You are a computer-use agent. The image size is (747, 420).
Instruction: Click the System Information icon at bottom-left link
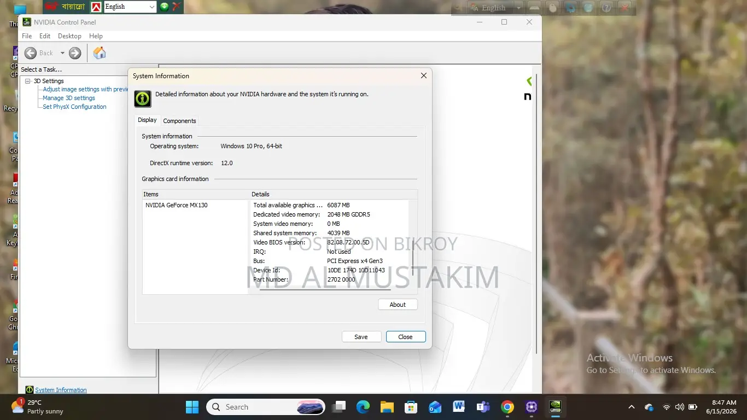pyautogui.click(x=30, y=390)
